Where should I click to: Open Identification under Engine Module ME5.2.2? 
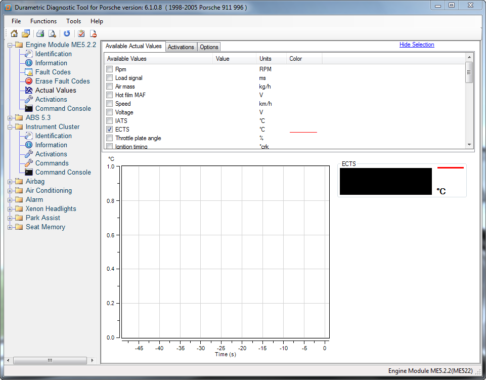click(53, 54)
